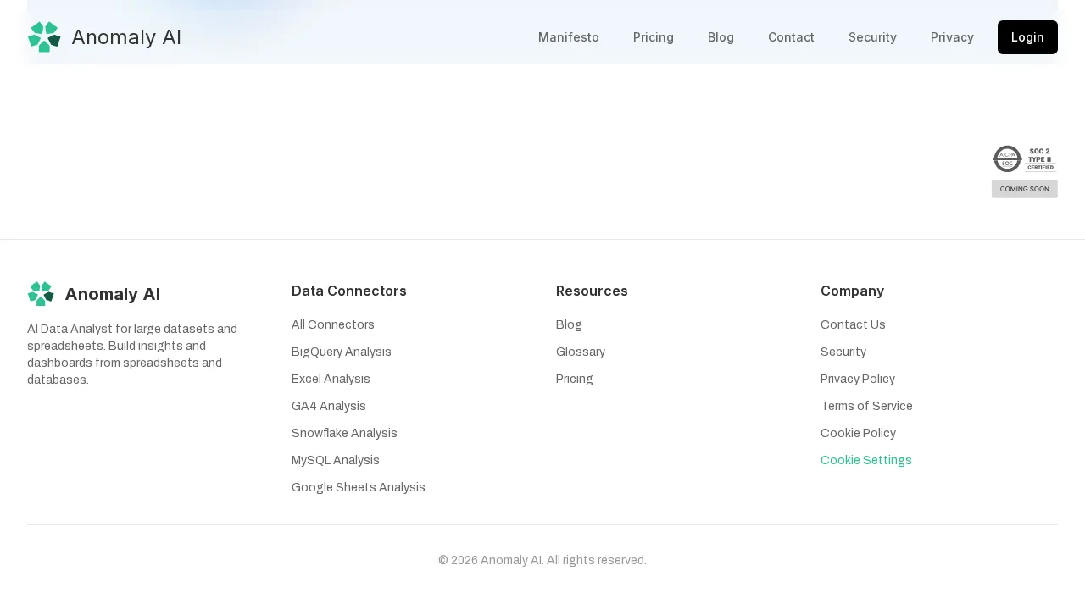Open the Manifesto page
1085x610 pixels.
pyautogui.click(x=568, y=37)
